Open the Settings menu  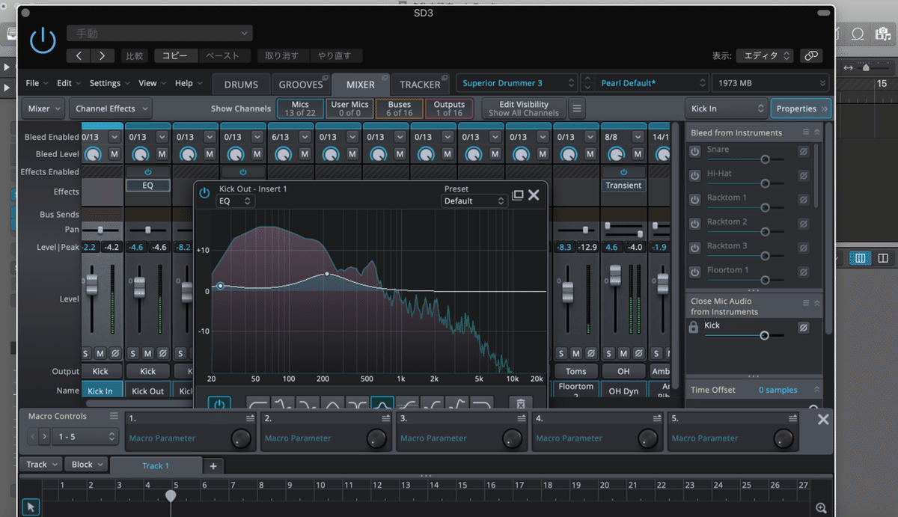coord(109,83)
